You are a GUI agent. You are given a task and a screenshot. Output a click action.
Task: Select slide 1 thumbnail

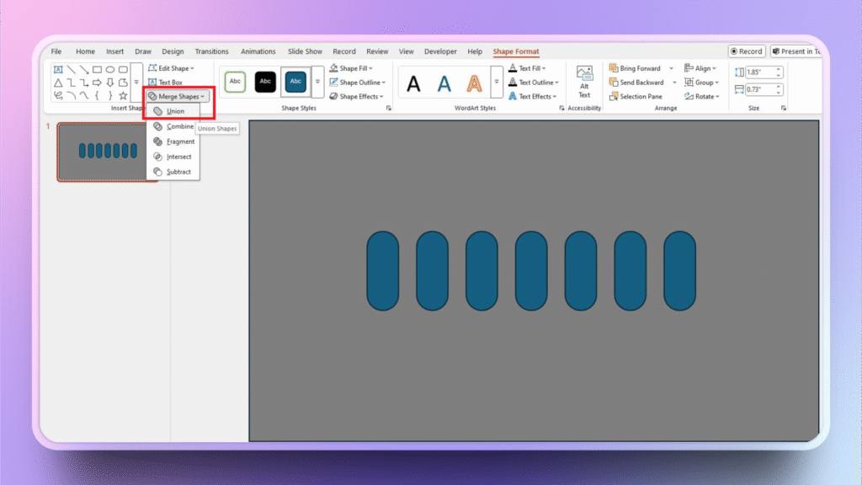107,152
